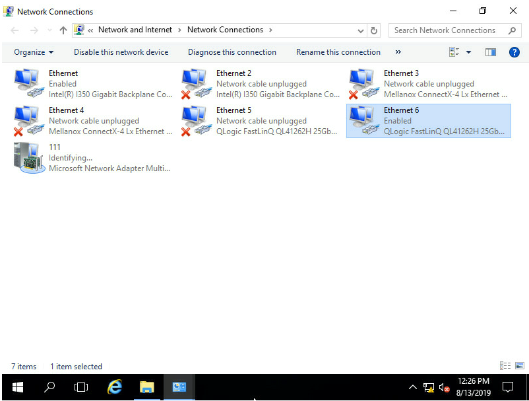This screenshot has width=529, height=401.
Task: Toggle the preview pane button
Action: tap(491, 52)
